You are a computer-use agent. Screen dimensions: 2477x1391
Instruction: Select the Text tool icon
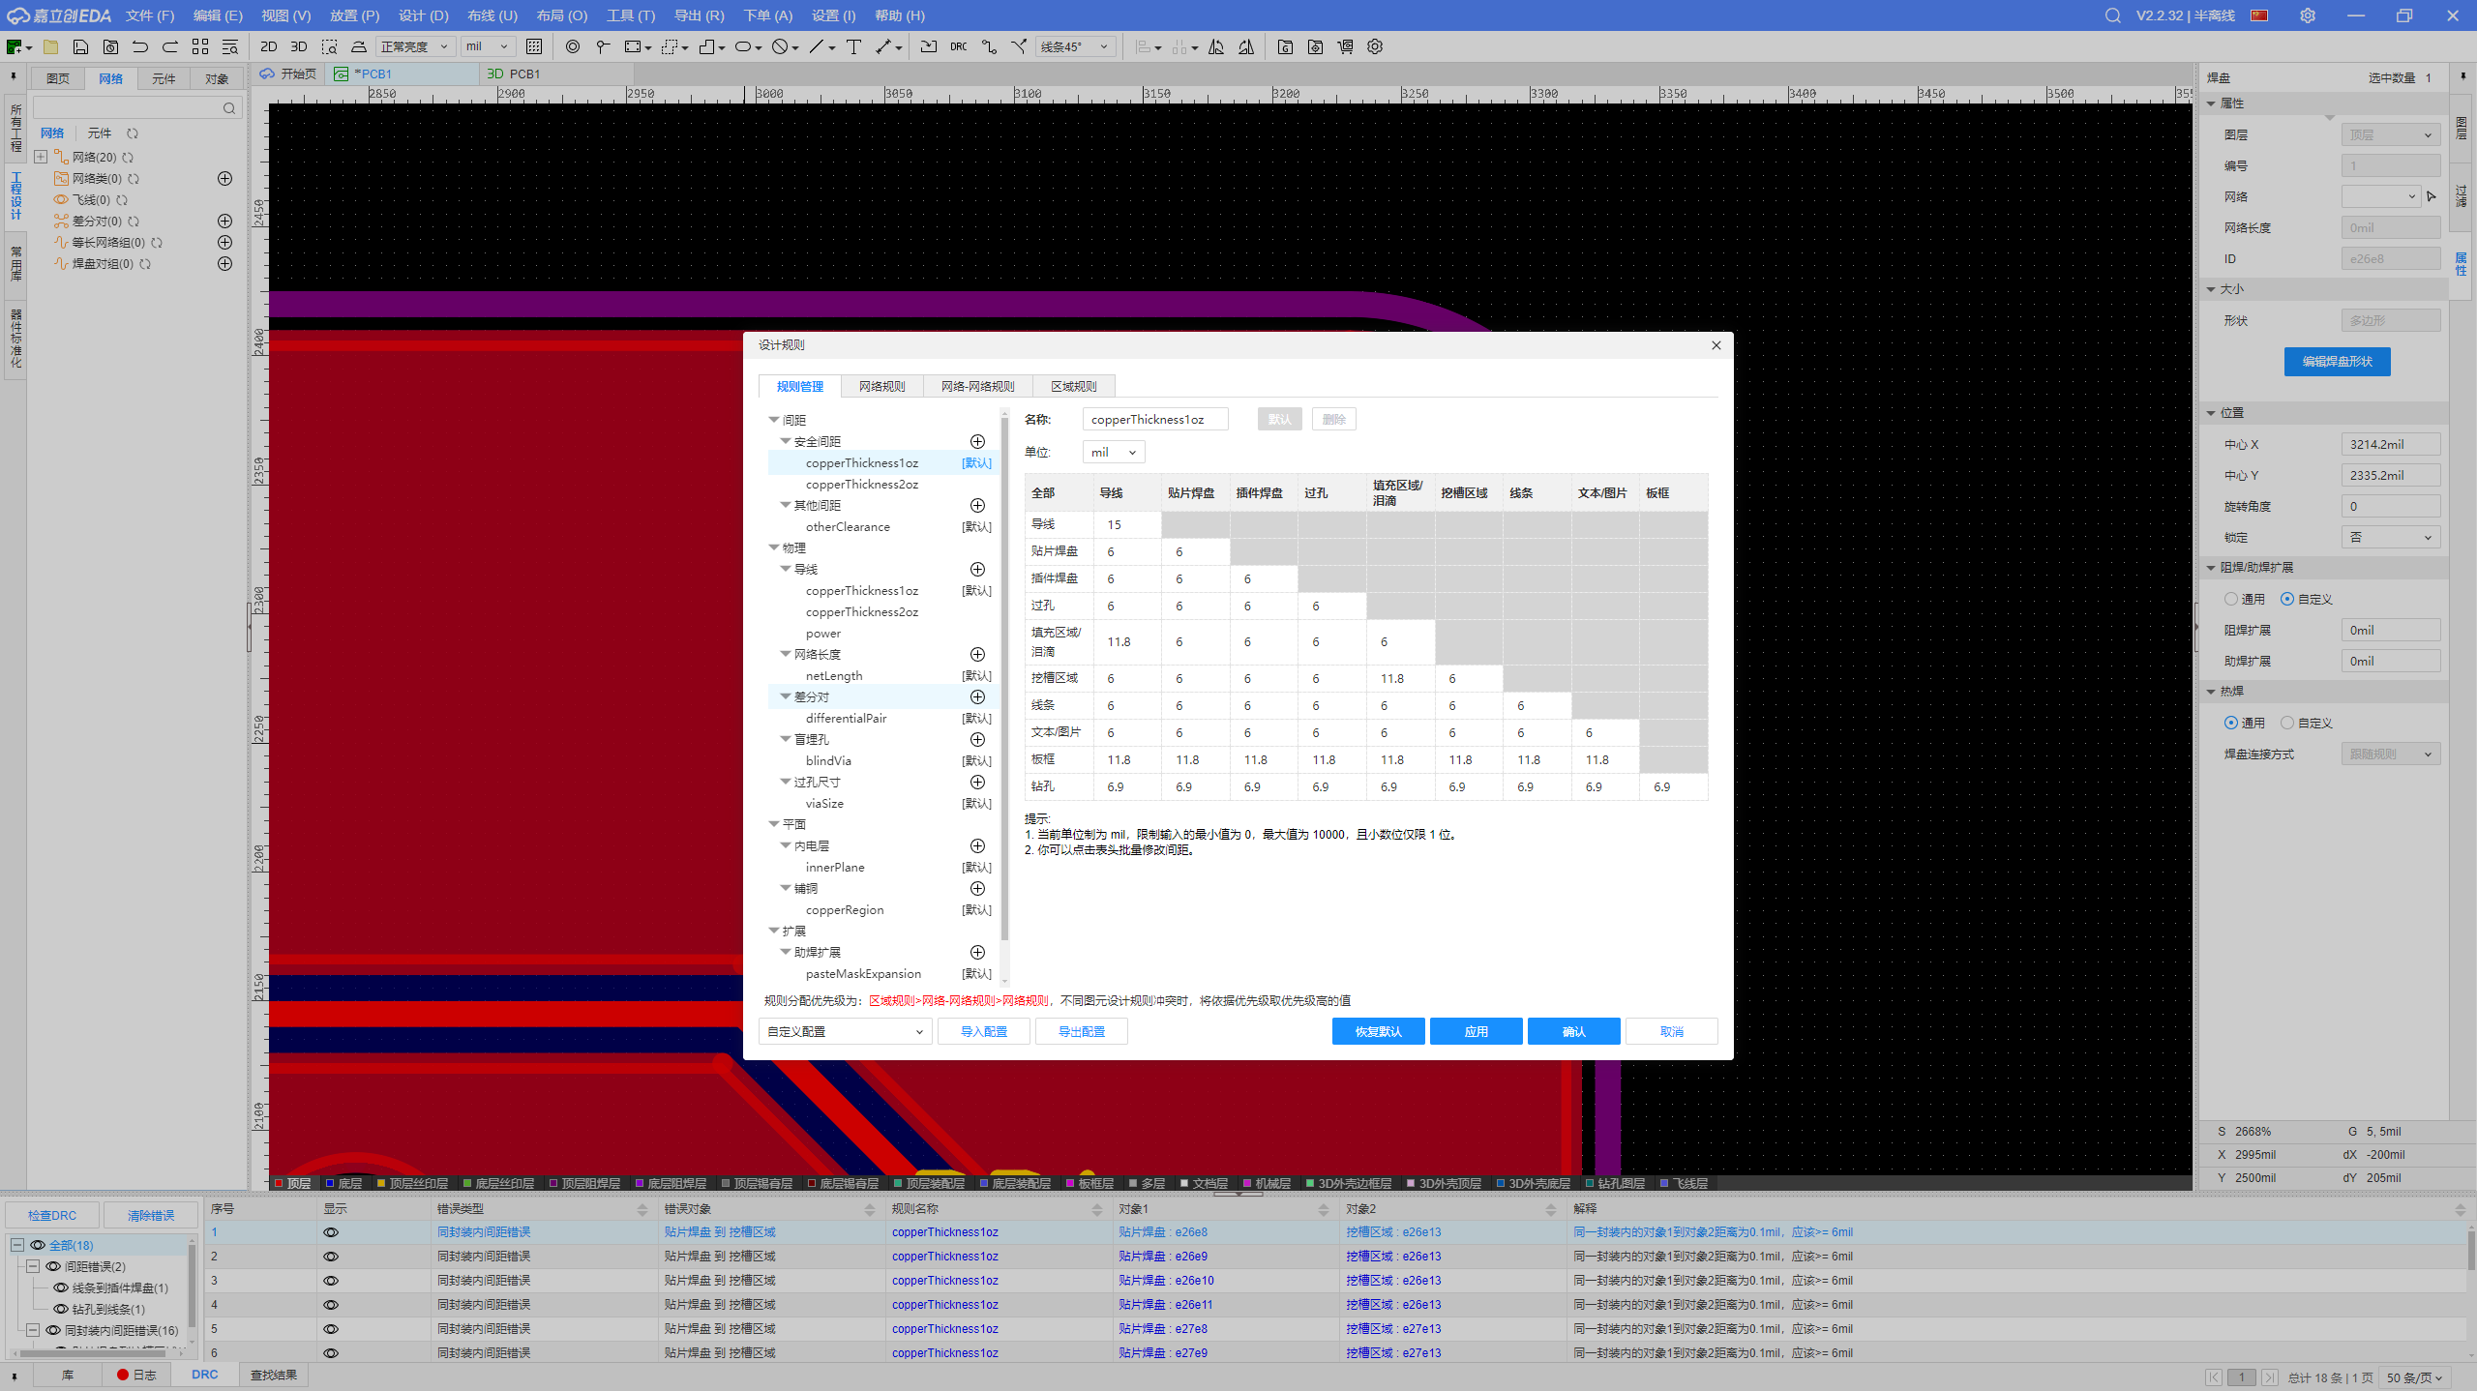853,46
